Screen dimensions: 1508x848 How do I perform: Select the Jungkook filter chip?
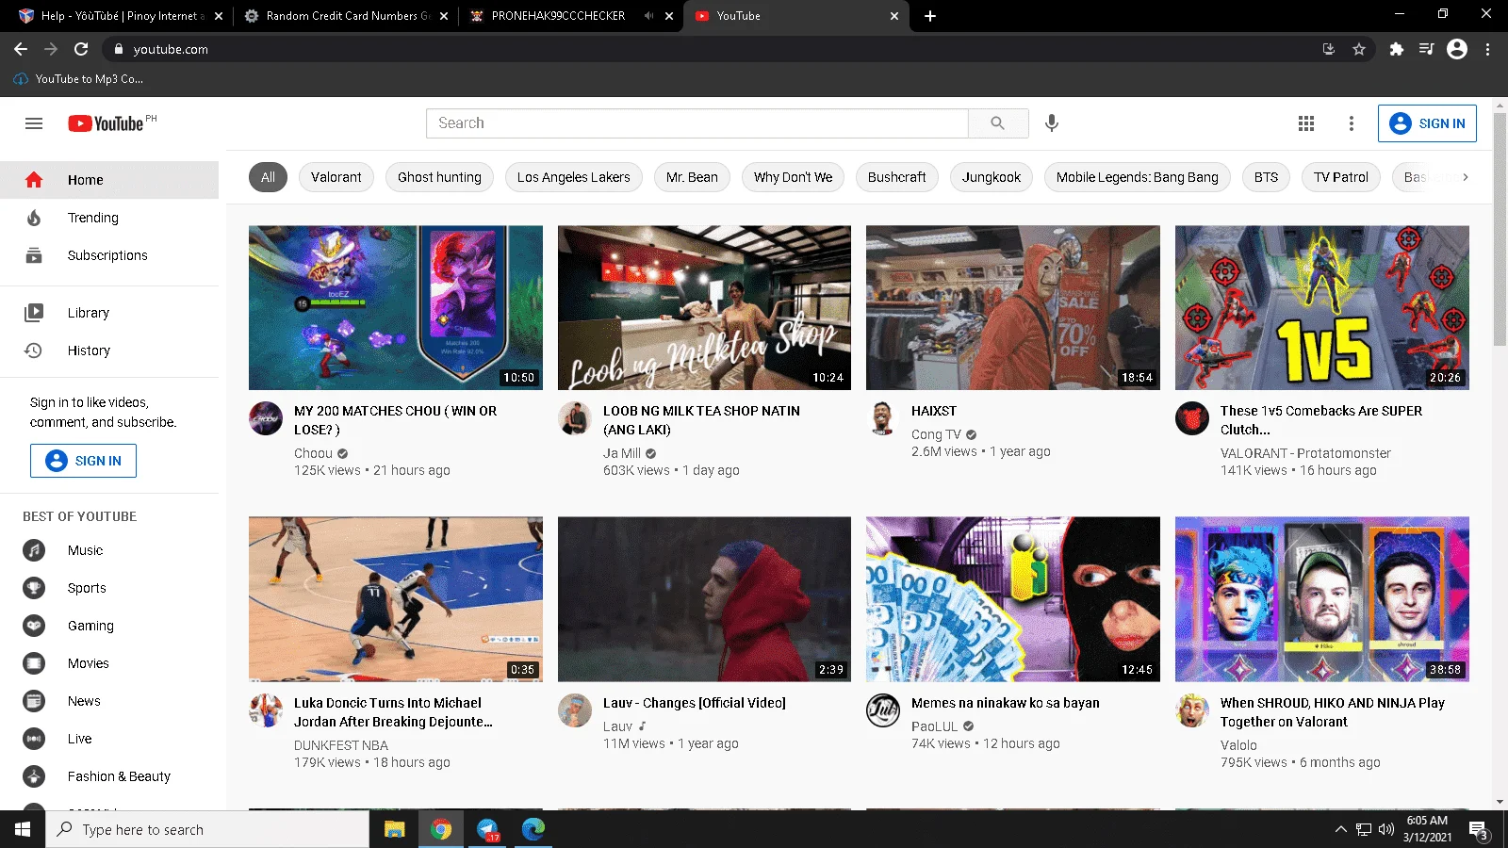(992, 177)
